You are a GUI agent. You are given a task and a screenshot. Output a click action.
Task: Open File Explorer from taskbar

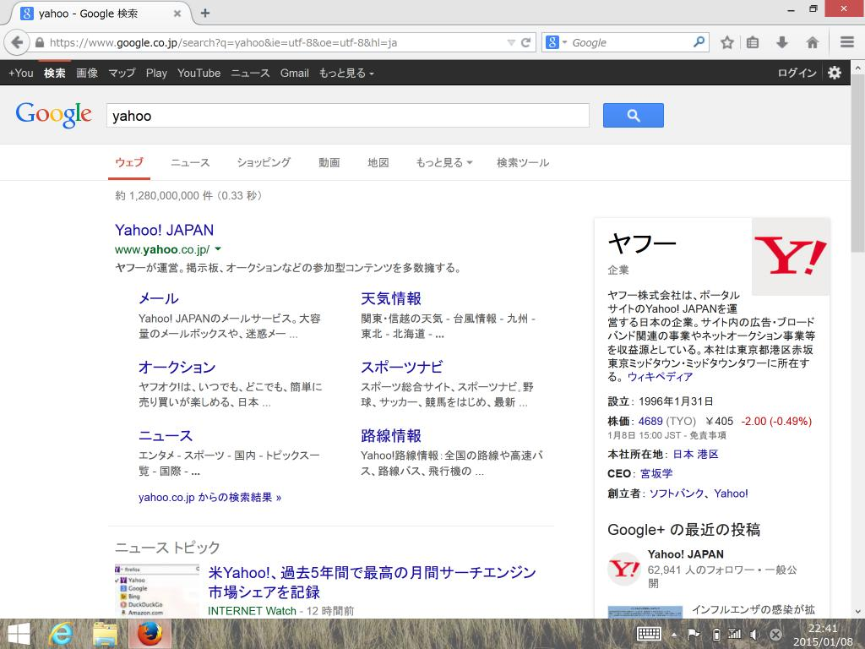[105, 634]
